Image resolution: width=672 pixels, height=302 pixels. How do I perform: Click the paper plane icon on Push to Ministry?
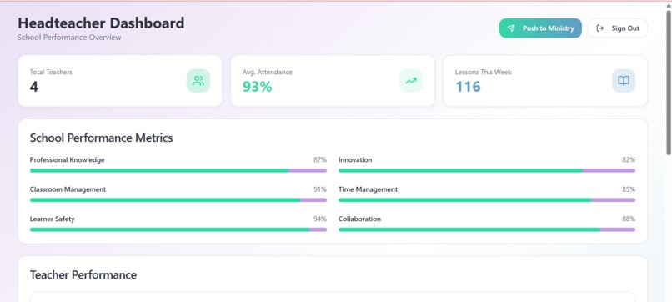click(511, 28)
